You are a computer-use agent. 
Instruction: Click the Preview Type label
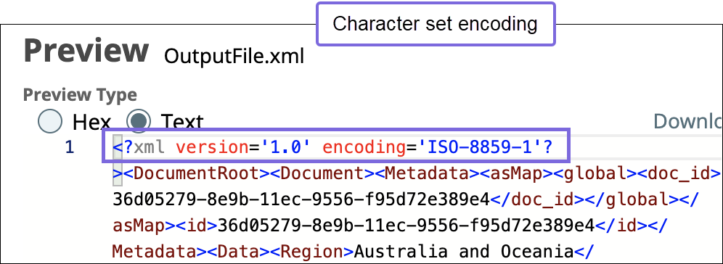80,95
